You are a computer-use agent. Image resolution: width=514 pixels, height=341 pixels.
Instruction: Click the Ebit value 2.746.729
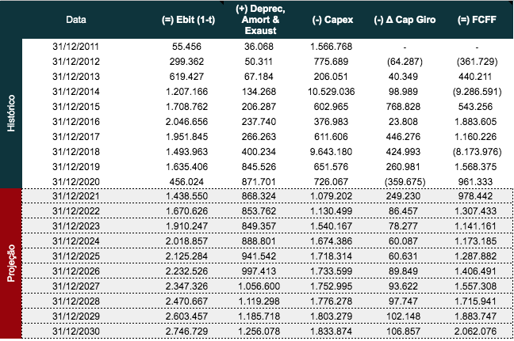(x=187, y=332)
